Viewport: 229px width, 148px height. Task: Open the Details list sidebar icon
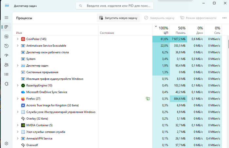[7, 74]
